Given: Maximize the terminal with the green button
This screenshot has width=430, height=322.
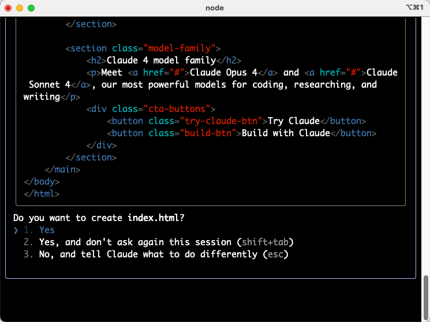Looking at the screenshot, I should coord(31,8).
